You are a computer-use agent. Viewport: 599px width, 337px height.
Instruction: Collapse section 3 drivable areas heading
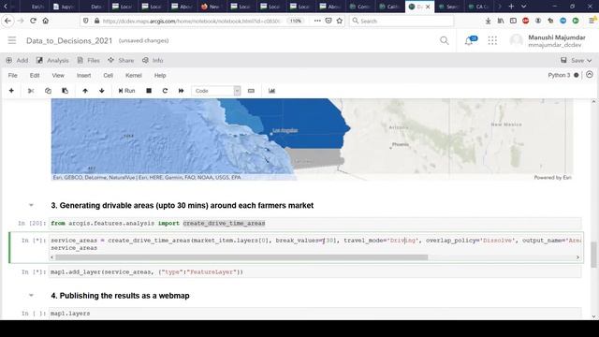pyautogui.click(x=31, y=206)
